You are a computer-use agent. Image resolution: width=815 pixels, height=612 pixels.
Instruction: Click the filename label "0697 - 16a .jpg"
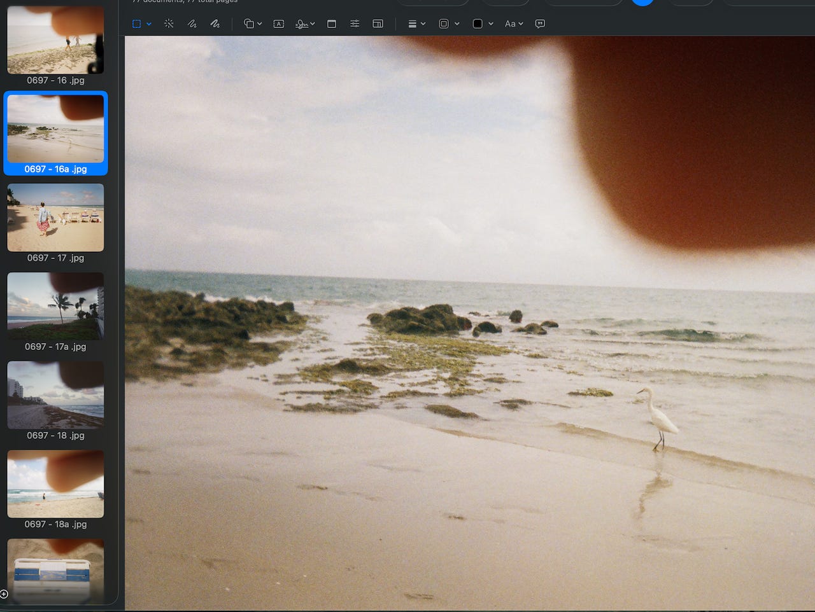pos(55,169)
